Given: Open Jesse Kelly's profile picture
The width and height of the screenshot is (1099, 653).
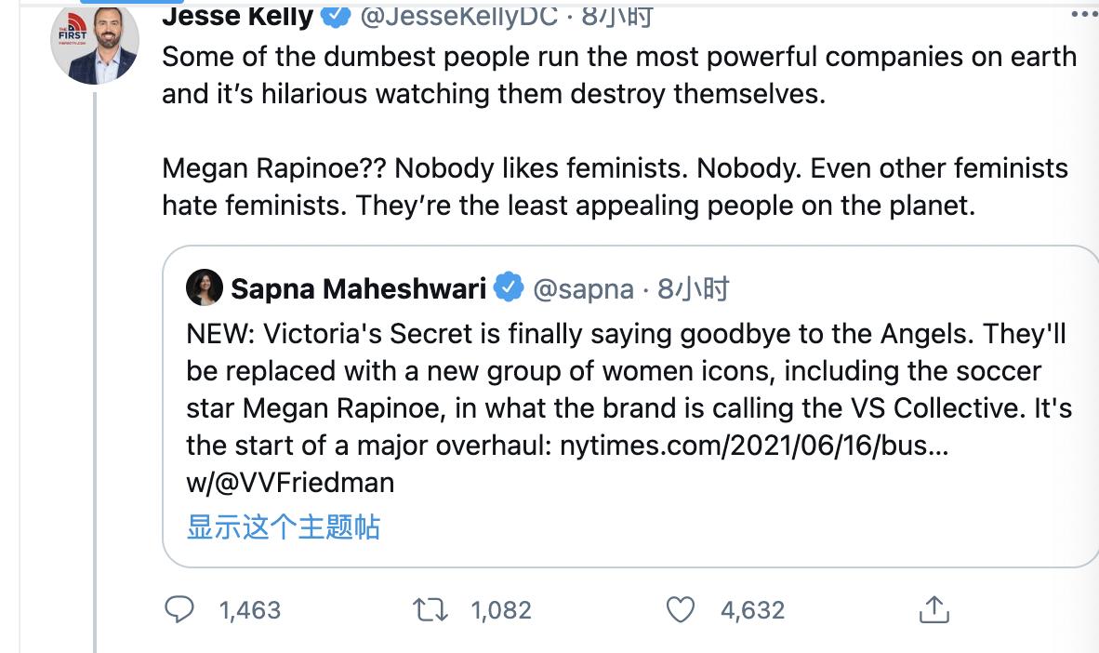Looking at the screenshot, I should click(x=95, y=44).
